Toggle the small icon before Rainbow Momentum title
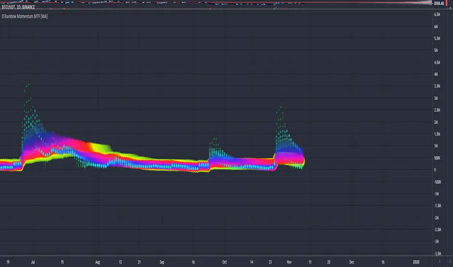The image size is (453, 267). [2, 17]
